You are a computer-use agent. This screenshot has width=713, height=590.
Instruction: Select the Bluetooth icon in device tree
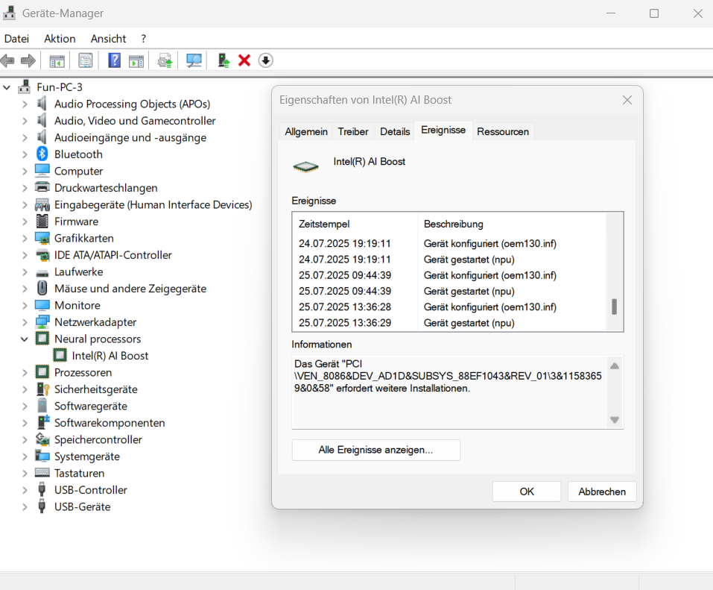[x=42, y=154]
